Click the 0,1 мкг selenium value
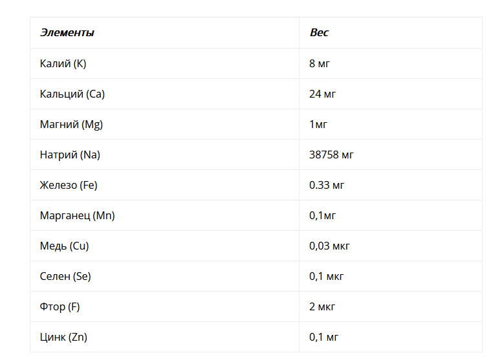 tap(326, 276)
